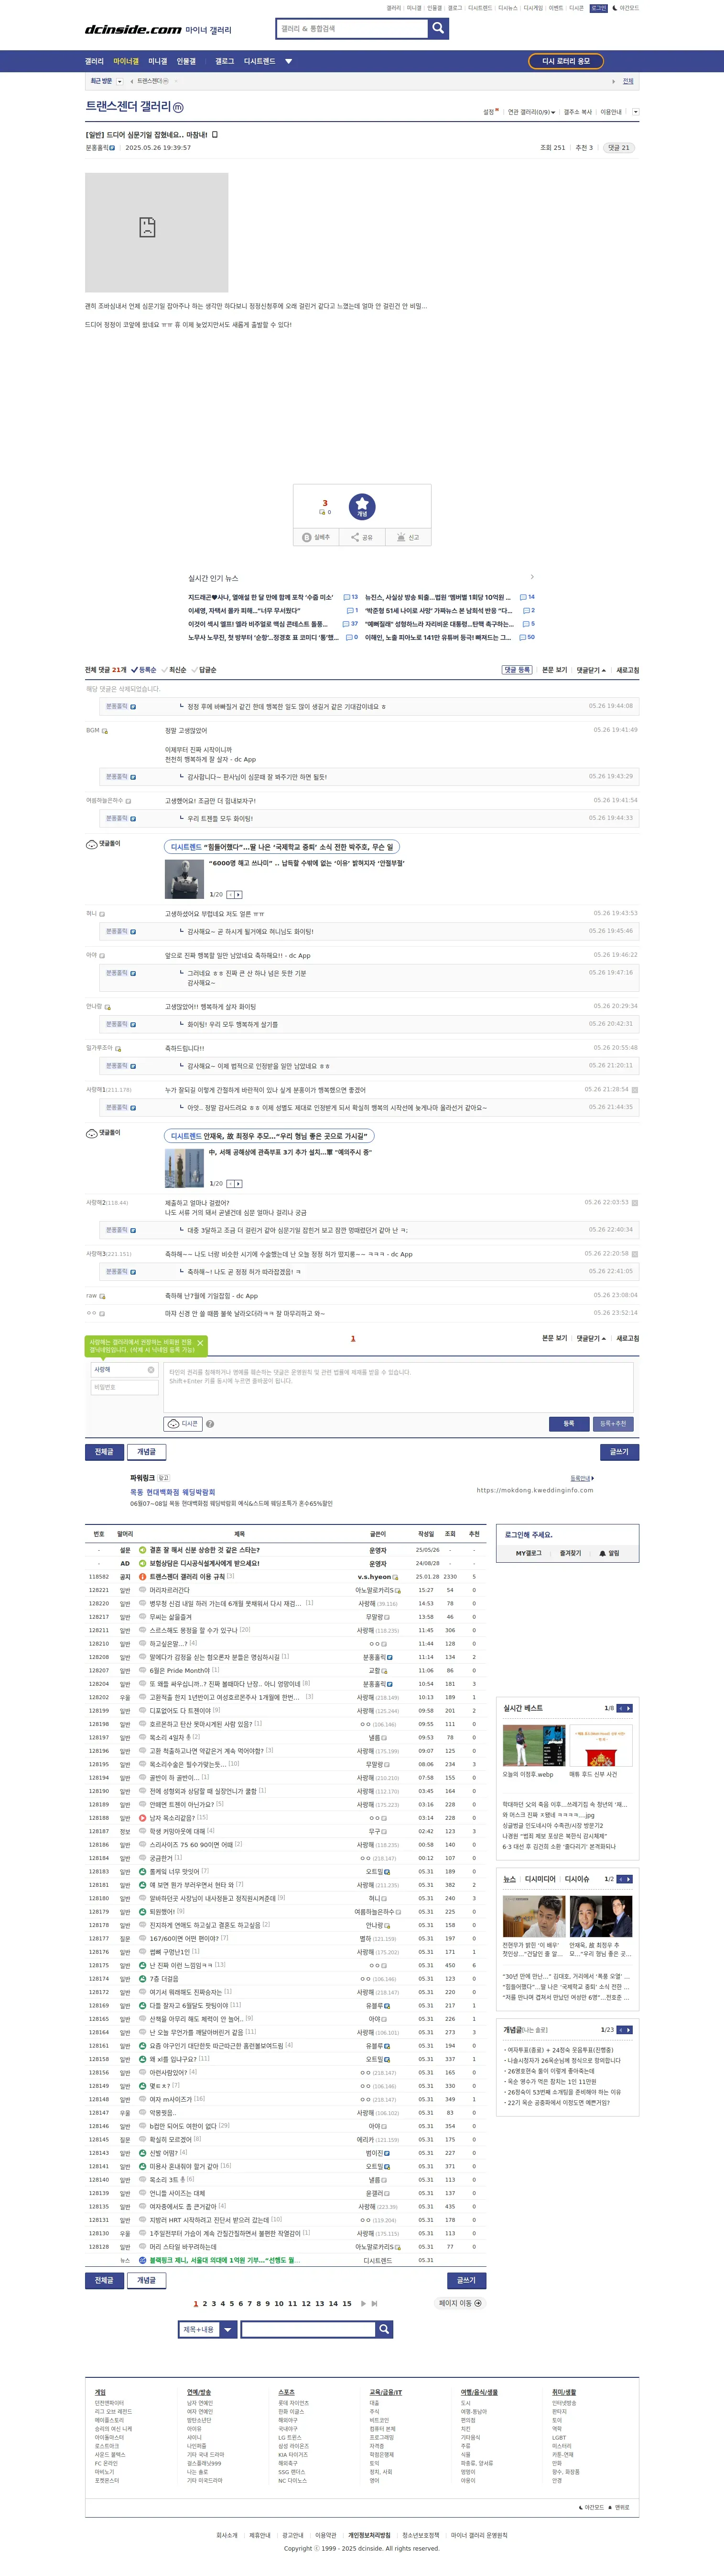Click 디시 로터리 응모 button

565,61
